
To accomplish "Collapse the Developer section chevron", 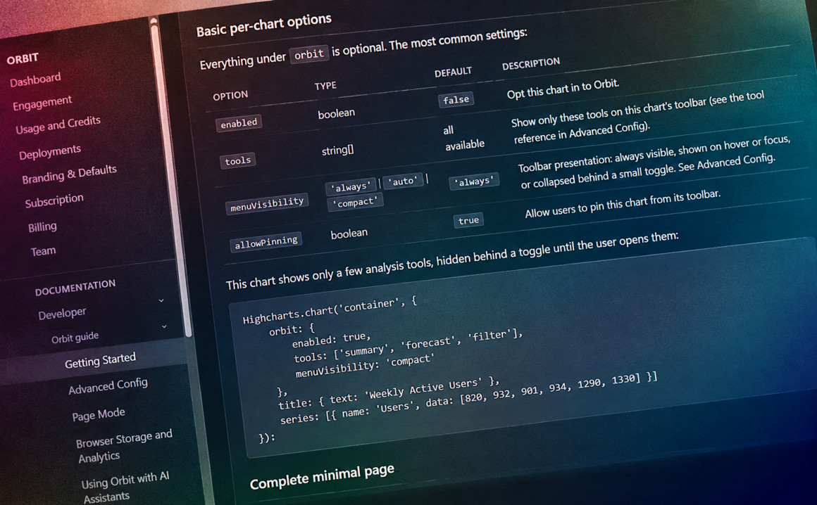I will 161,300.
